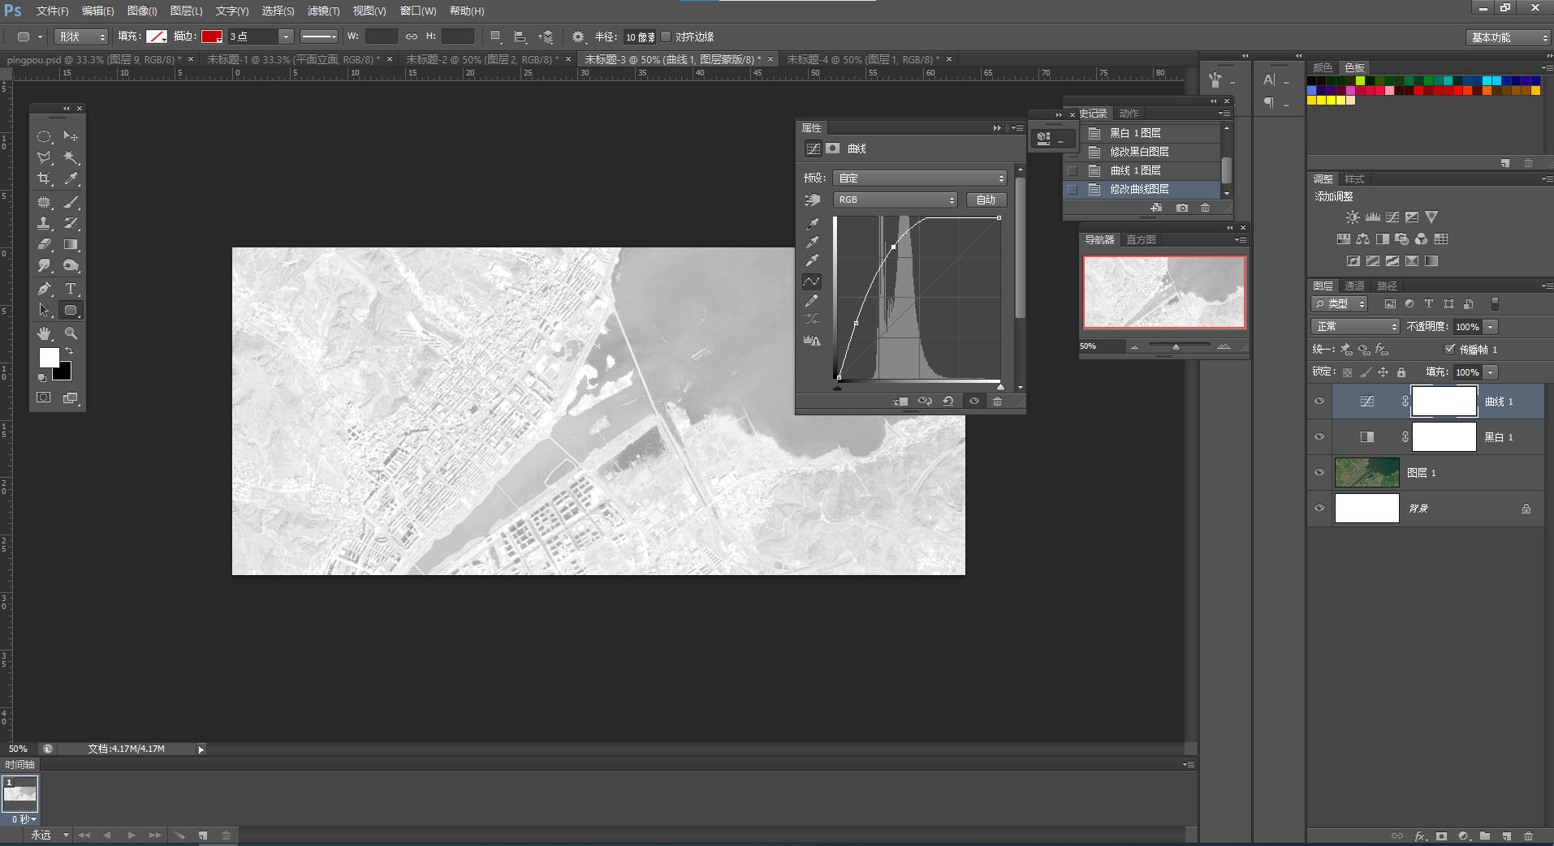Image resolution: width=1554 pixels, height=846 pixels.
Task: Delete the curves adjustment via trash icon
Action: pyautogui.click(x=997, y=402)
